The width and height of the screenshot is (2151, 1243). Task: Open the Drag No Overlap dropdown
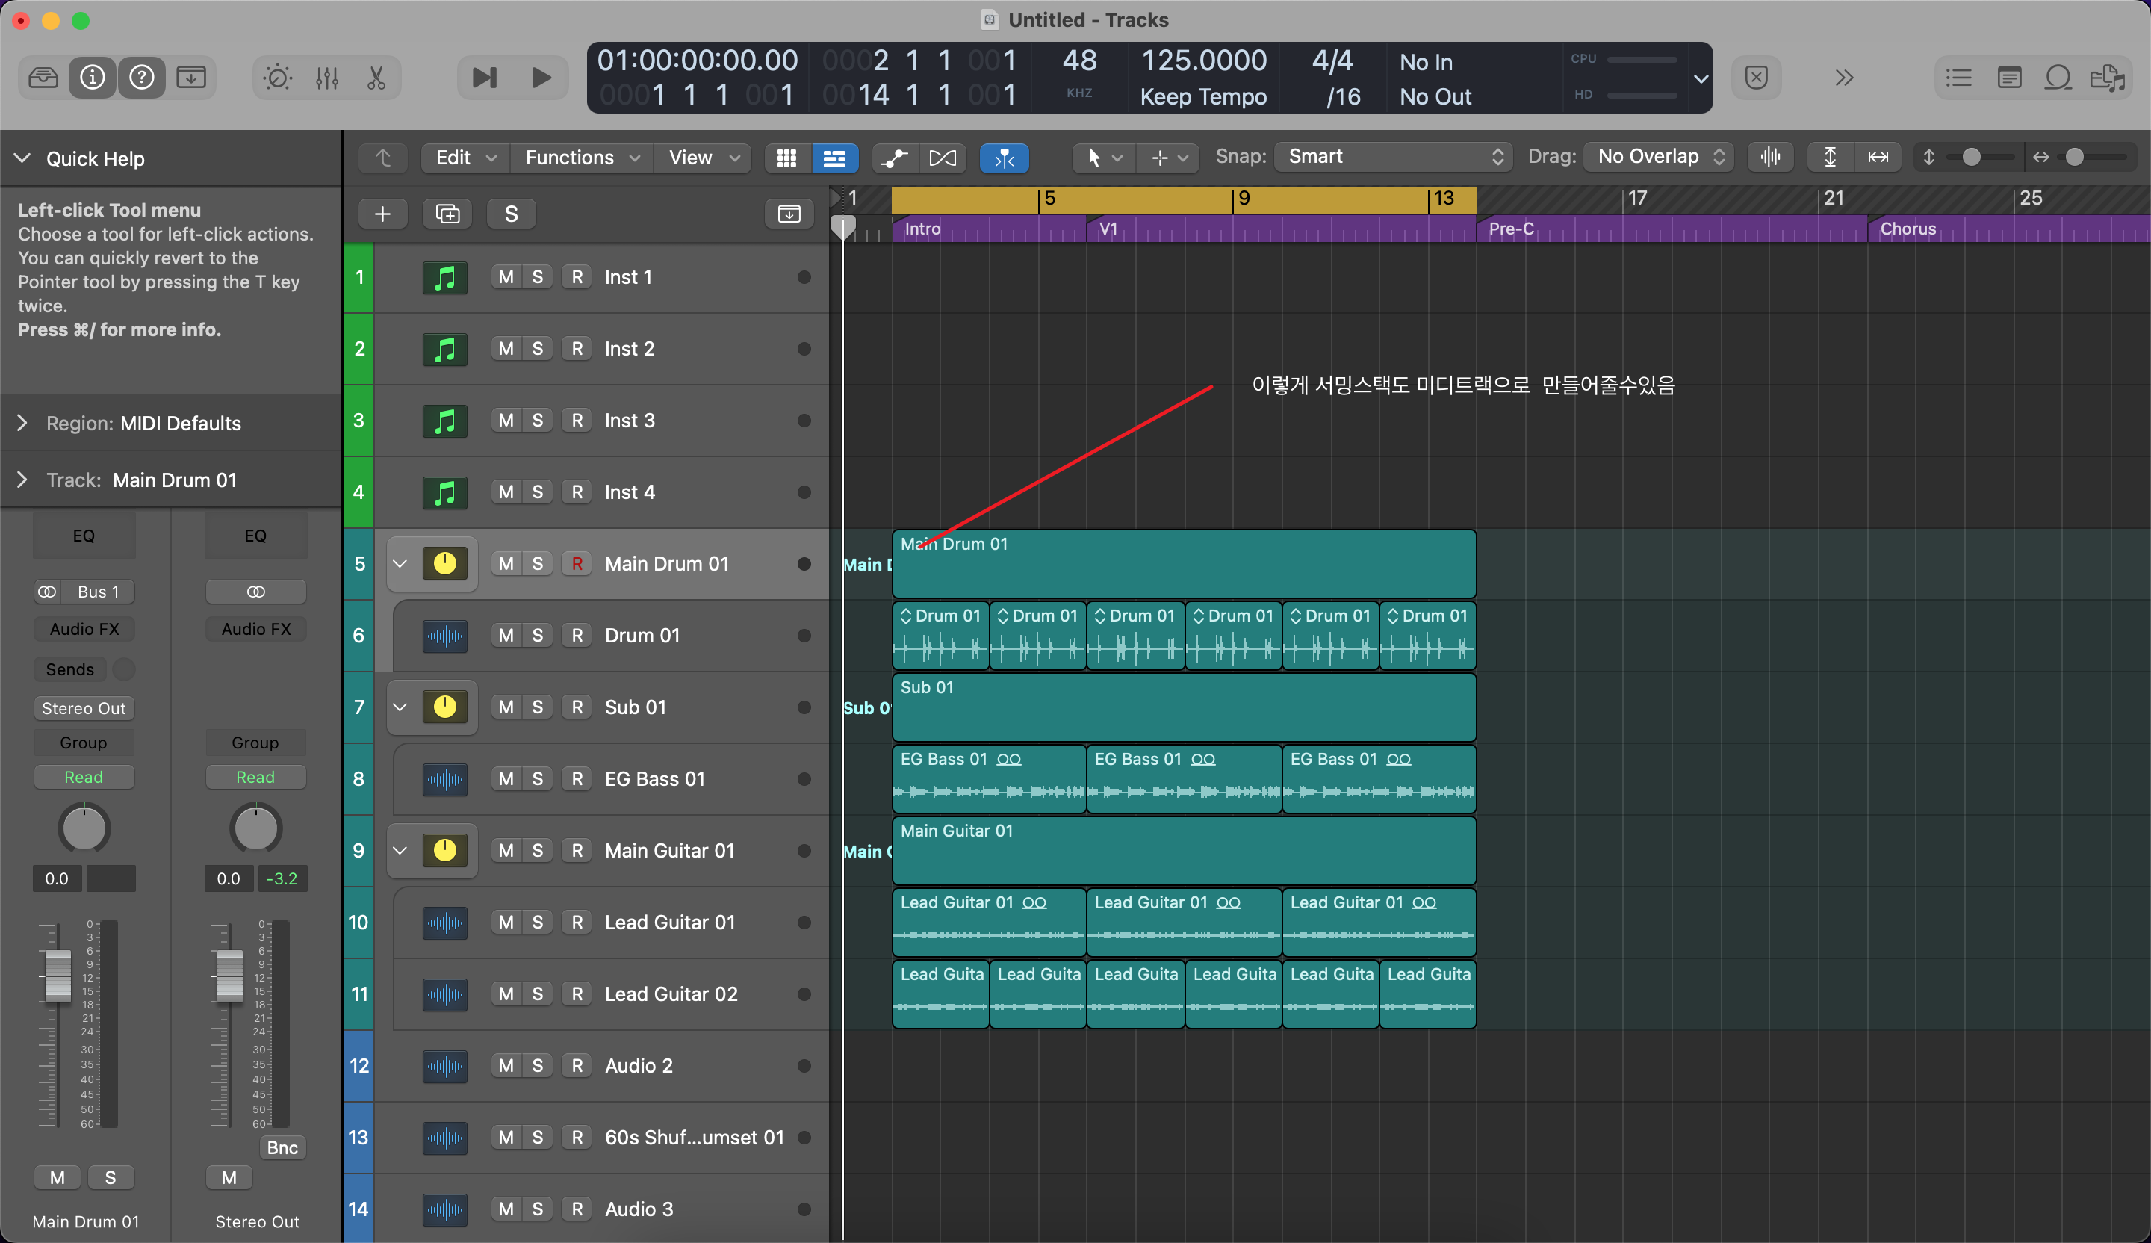1660,157
